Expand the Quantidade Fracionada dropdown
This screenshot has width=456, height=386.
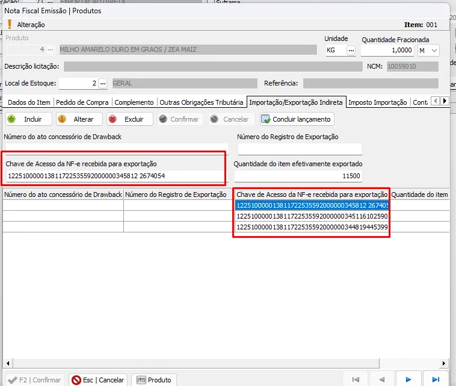(x=434, y=51)
